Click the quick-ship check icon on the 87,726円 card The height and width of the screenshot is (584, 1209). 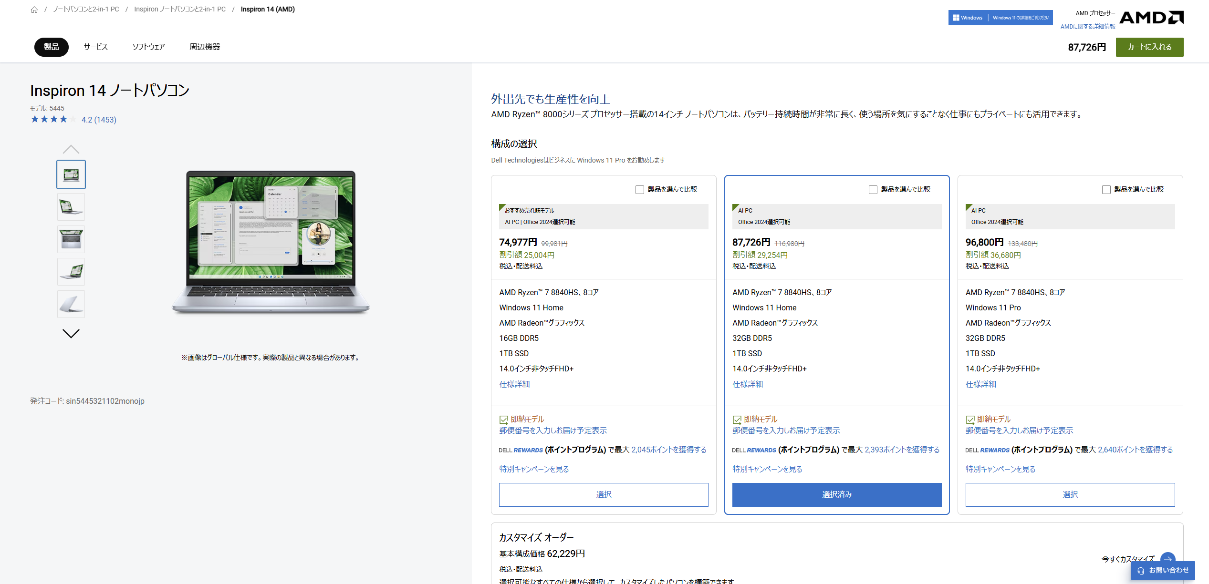[x=737, y=420]
